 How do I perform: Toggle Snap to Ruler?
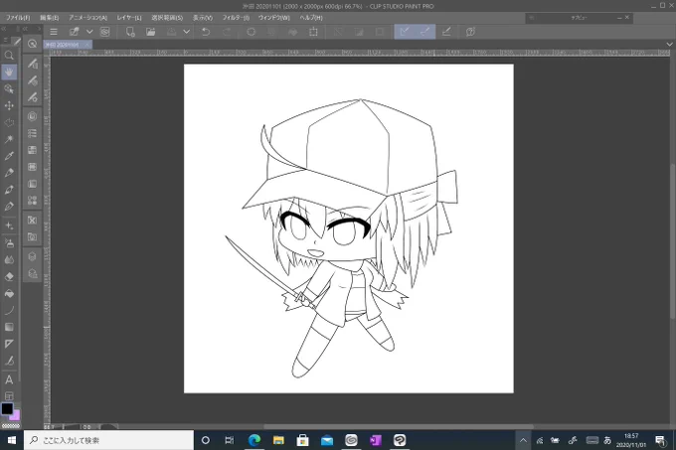(x=405, y=32)
